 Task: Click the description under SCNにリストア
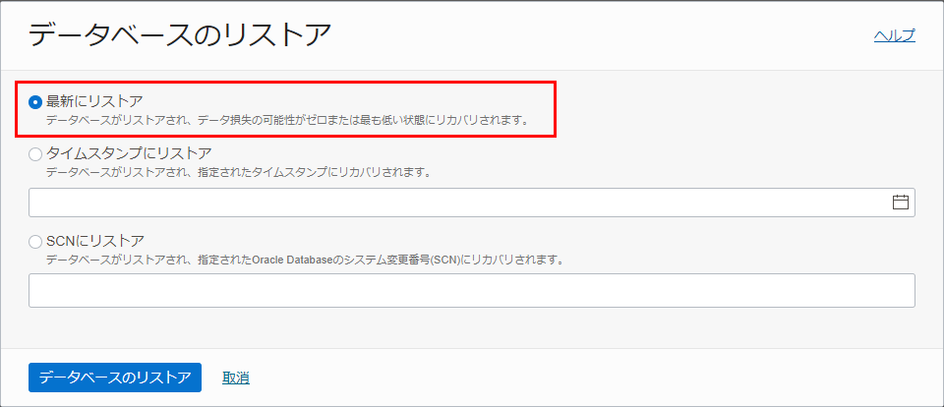pos(304,261)
